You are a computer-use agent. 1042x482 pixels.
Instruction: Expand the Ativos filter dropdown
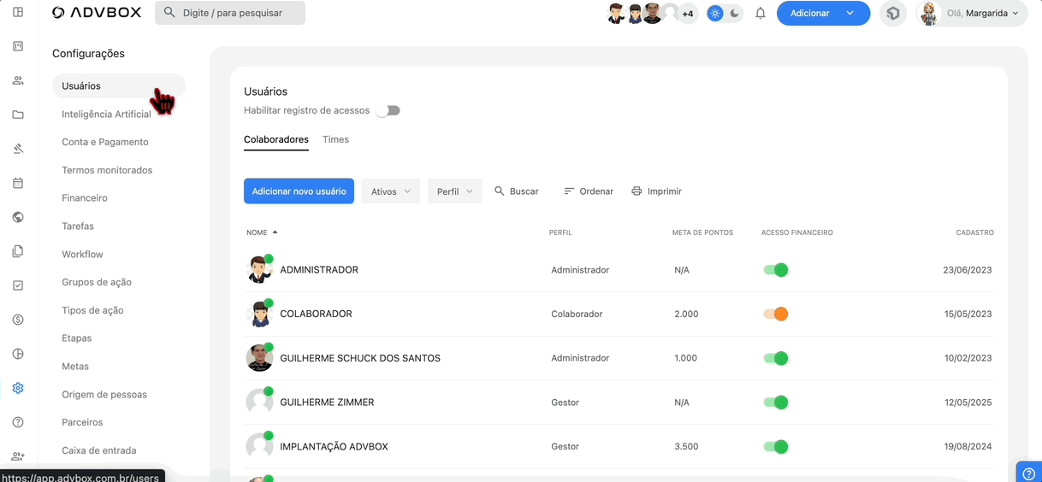[390, 191]
